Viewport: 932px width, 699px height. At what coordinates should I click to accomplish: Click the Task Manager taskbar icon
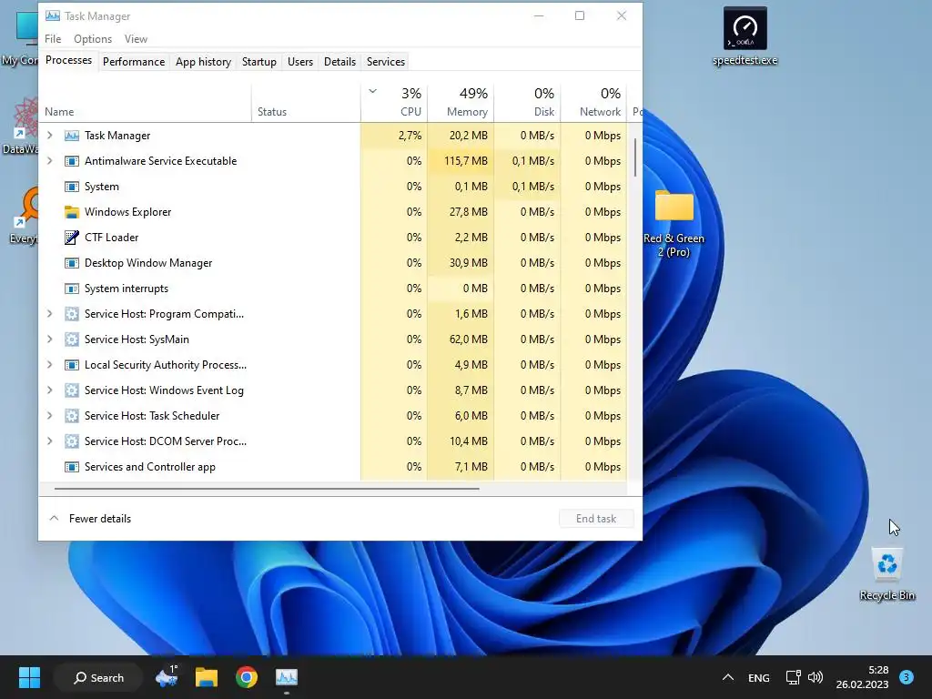click(x=287, y=677)
